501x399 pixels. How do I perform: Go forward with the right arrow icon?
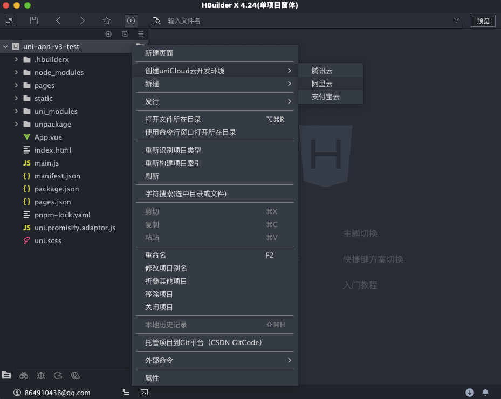click(x=82, y=21)
